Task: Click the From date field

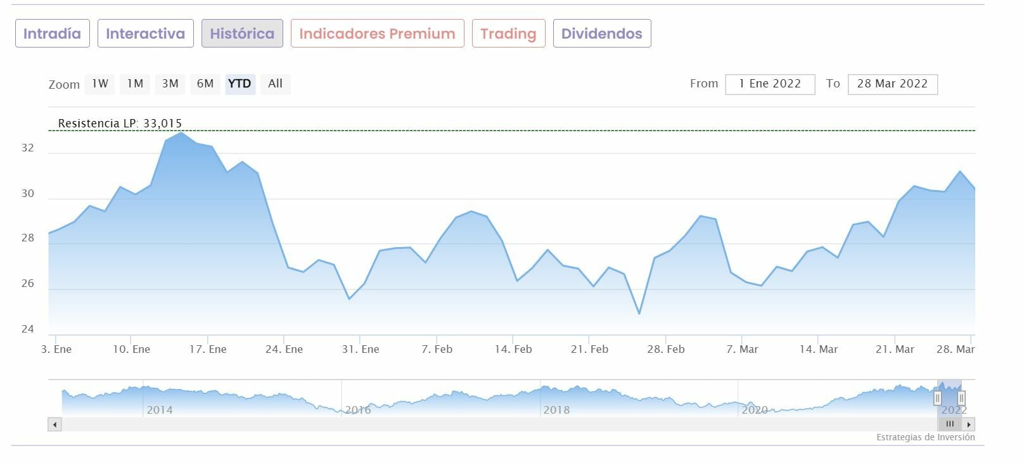Action: [770, 84]
